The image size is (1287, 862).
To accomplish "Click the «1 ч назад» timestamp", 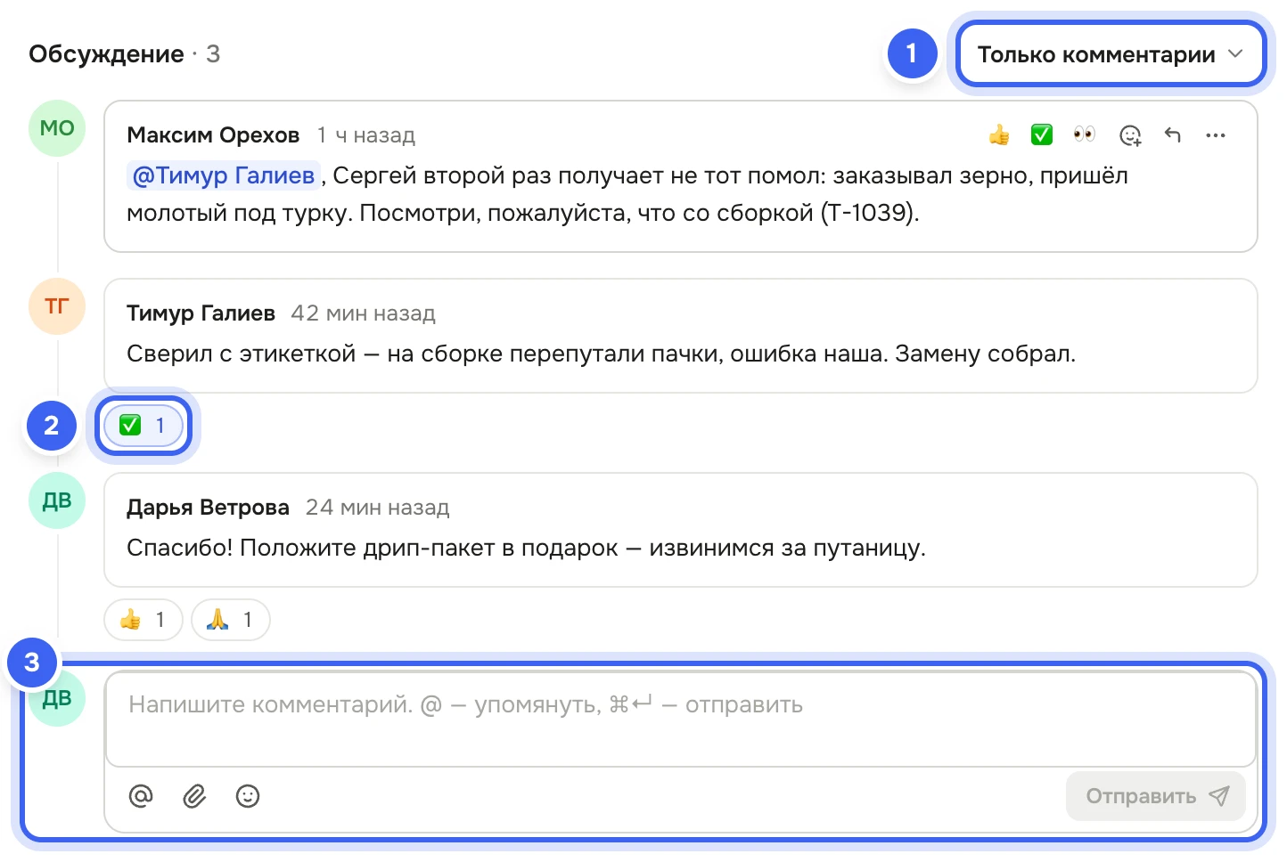I will click(x=366, y=135).
